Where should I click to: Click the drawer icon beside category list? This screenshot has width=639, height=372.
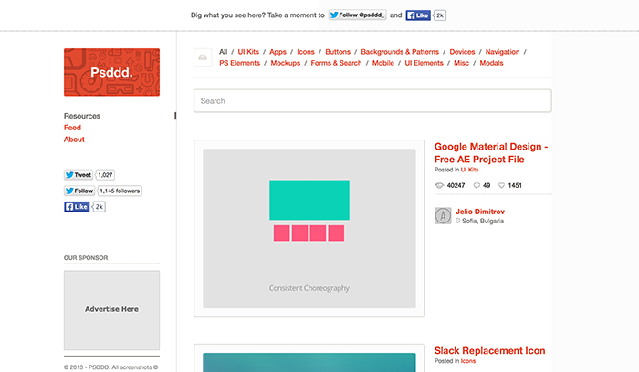(203, 57)
